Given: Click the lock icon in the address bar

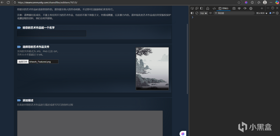Looking at the screenshot, I should pyautogui.click(x=15, y=3).
